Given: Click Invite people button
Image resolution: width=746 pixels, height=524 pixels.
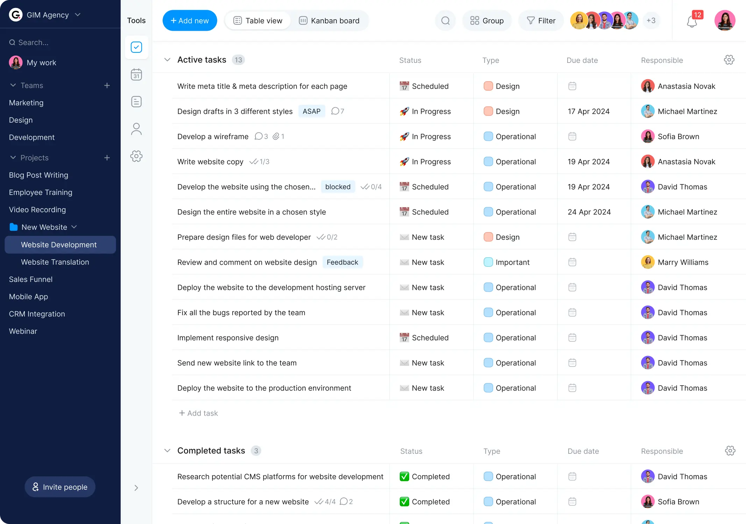Looking at the screenshot, I should pyautogui.click(x=60, y=487).
